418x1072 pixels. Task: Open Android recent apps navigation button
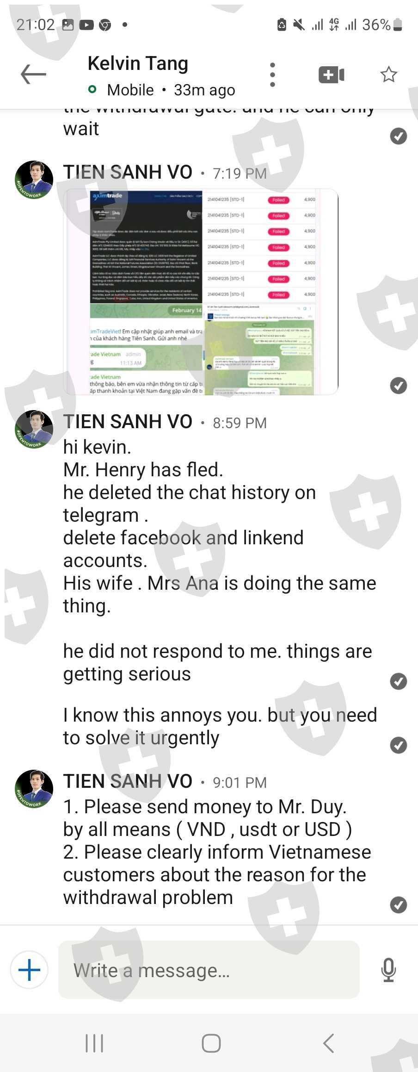(94, 1043)
